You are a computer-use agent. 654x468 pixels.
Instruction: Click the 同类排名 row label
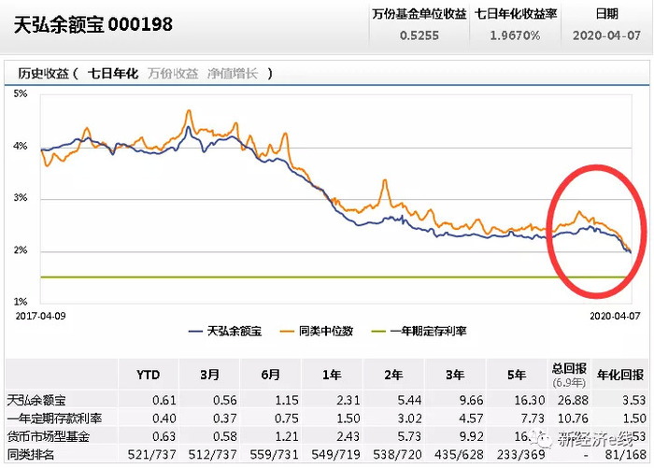[x=31, y=454]
